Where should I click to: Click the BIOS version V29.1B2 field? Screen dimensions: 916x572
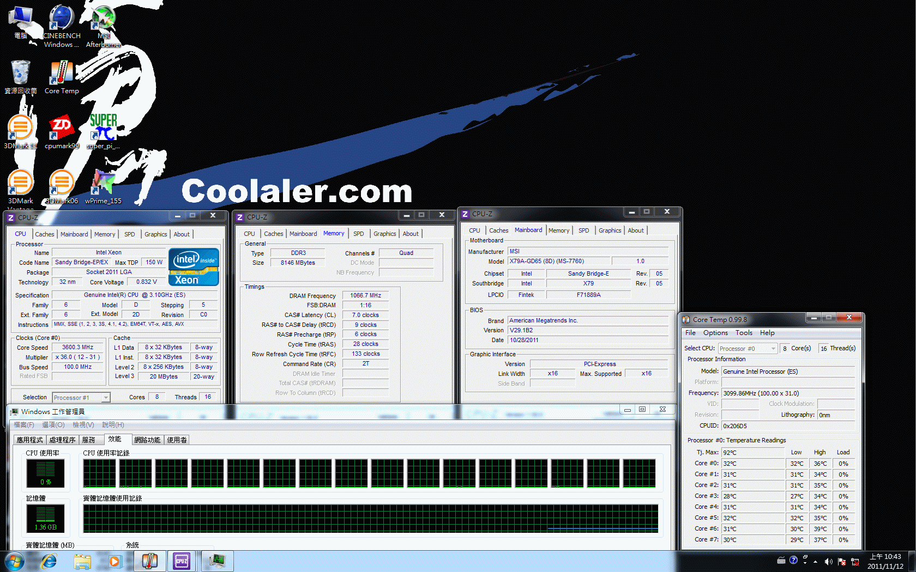588,330
